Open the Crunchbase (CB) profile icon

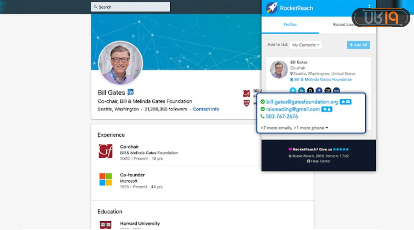pyautogui.click(x=328, y=91)
